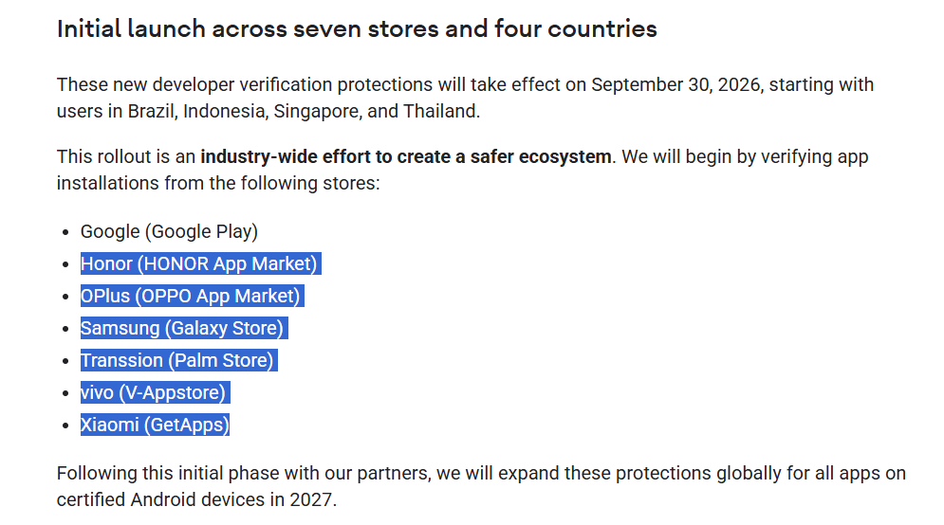This screenshot has width=944, height=525.
Task: Click the 'Transsion (Palm Store)' list item
Action: pos(177,360)
